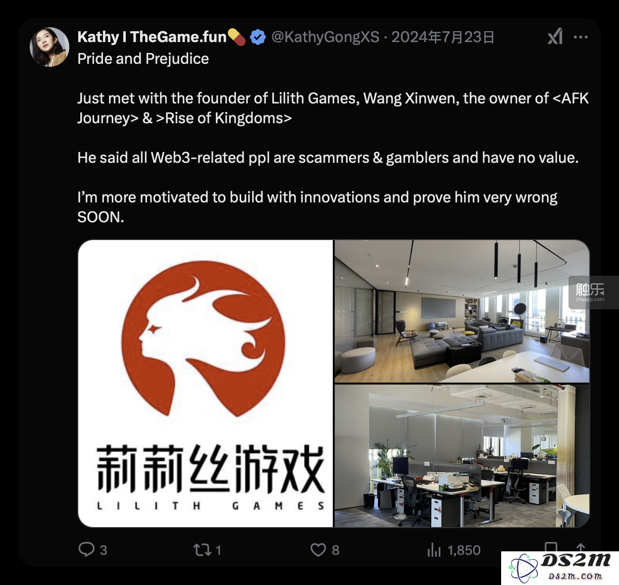619x585 pixels.
Task: Click the 2024年7月23日 post date
Action: 443,37
